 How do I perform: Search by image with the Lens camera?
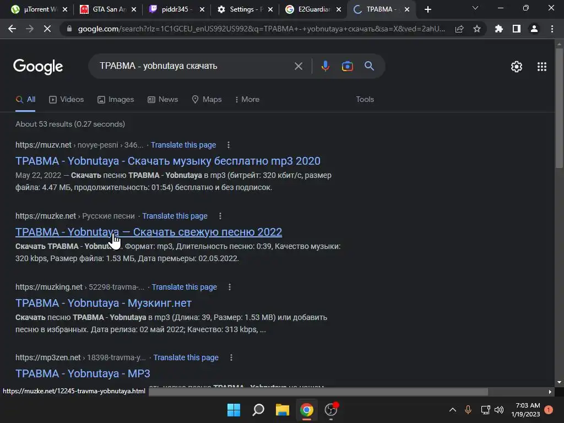pos(347,66)
